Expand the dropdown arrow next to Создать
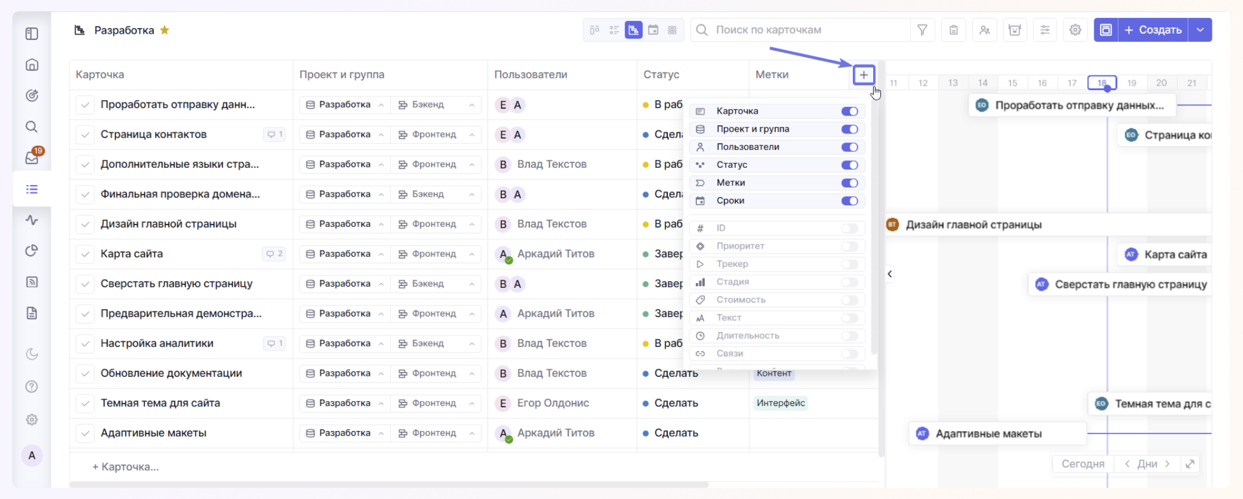The image size is (1243, 499). click(x=1200, y=30)
